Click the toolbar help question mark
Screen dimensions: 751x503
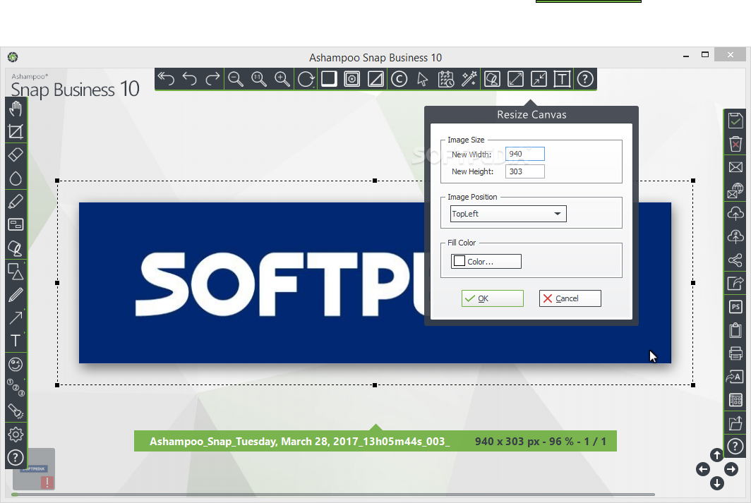(585, 79)
